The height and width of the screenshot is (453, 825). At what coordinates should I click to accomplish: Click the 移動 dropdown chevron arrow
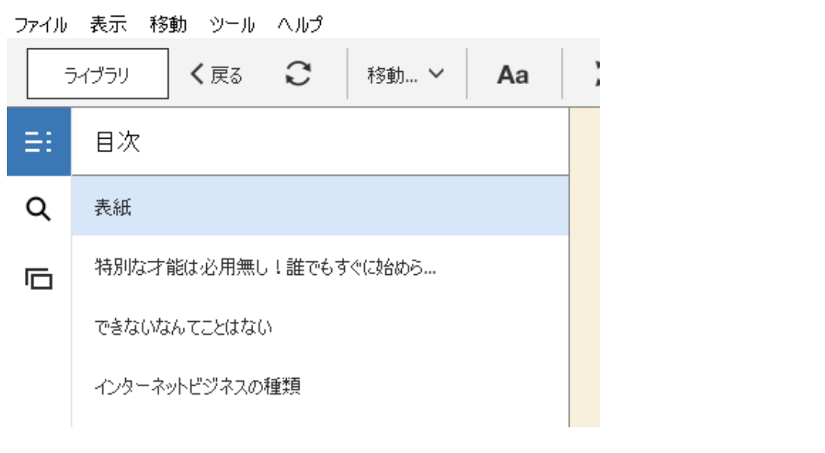(436, 73)
